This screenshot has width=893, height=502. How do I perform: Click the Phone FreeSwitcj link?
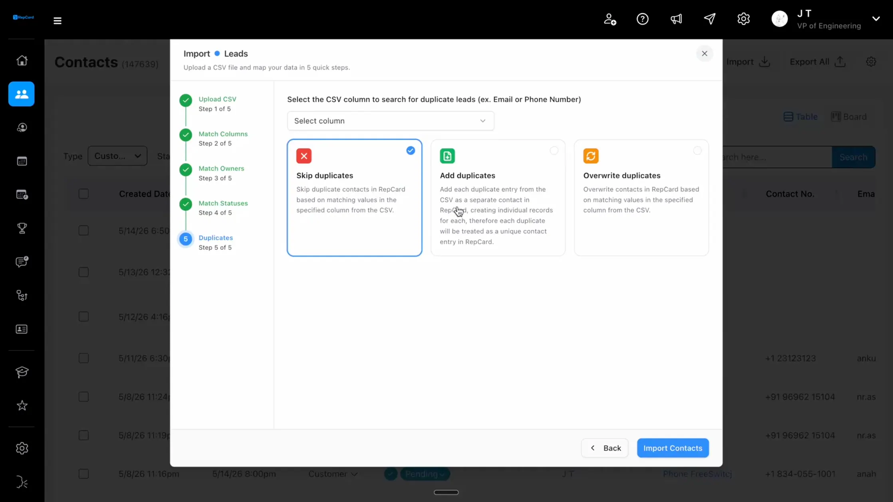[x=697, y=474]
